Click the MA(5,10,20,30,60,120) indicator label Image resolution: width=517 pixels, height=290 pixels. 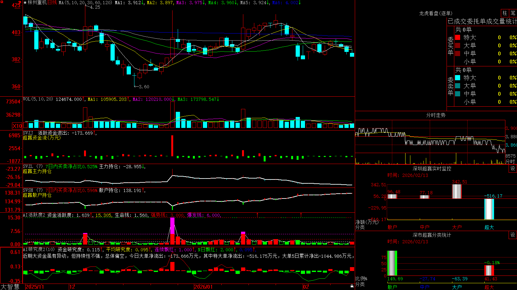85,3
